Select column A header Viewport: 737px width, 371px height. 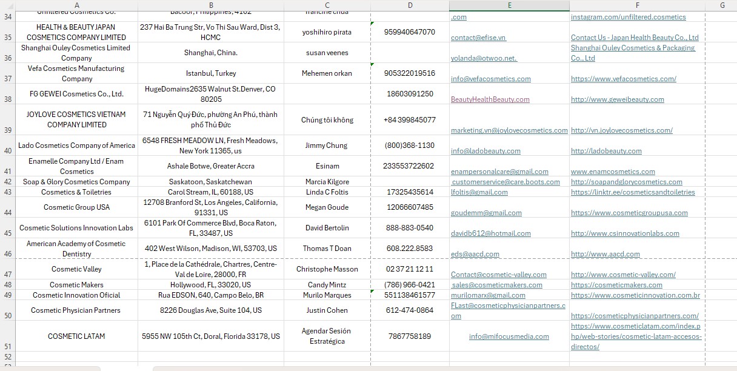coord(77,5)
